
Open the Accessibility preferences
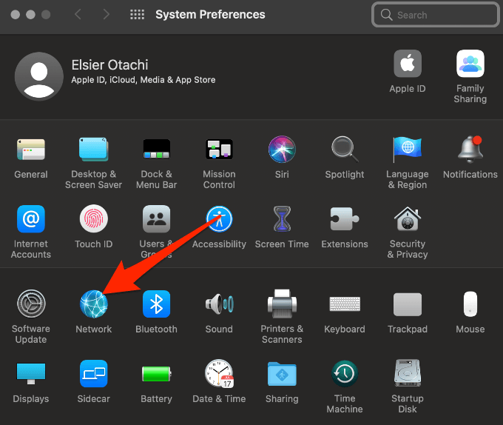coord(219,219)
